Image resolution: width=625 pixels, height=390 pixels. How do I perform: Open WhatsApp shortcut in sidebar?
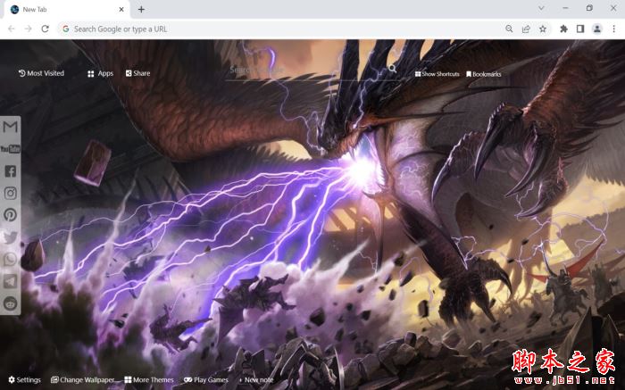(x=11, y=260)
